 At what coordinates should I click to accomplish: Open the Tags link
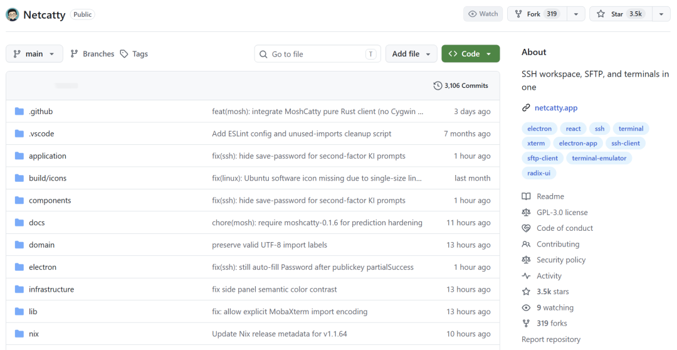click(134, 53)
